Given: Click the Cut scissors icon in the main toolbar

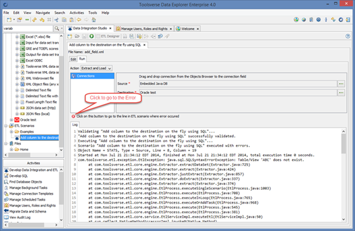Looking at the screenshot, I should pyautogui.click(x=56, y=20).
